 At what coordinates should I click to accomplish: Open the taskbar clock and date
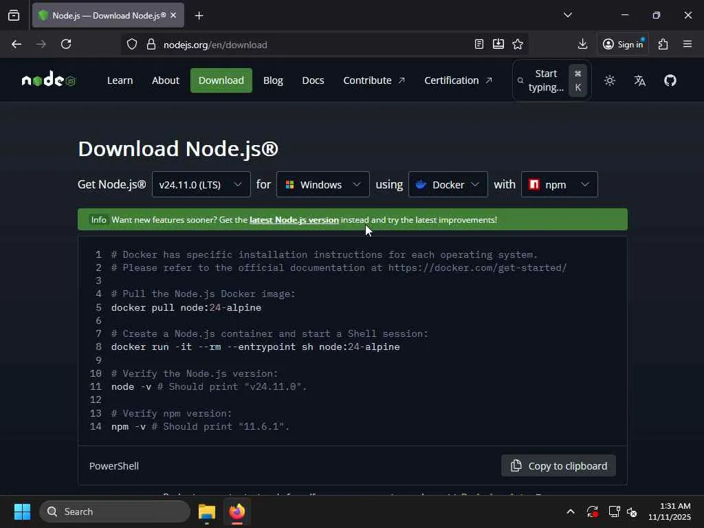[670, 511]
